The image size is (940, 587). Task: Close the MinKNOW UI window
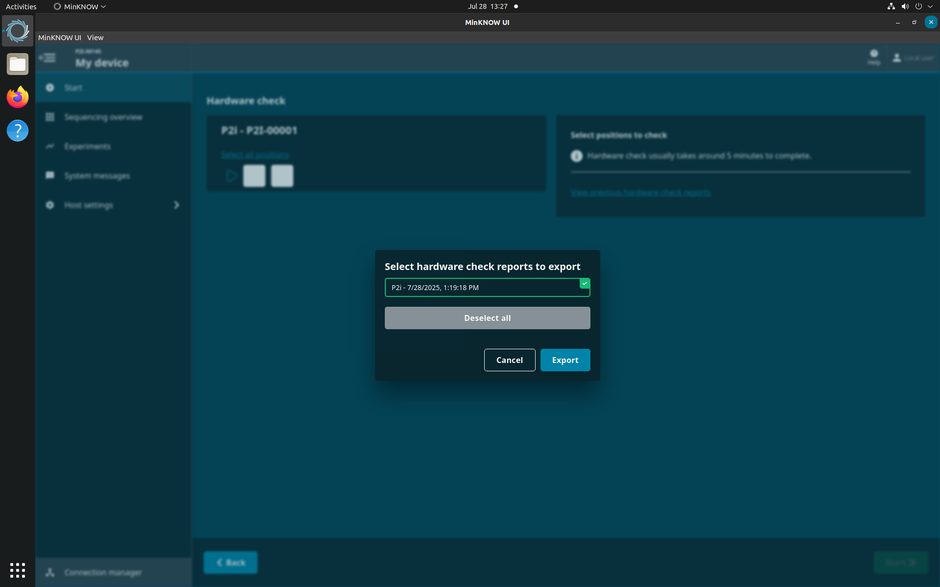[931, 22]
